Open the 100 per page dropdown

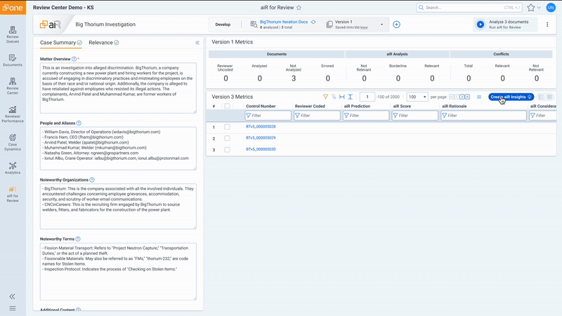click(x=417, y=97)
